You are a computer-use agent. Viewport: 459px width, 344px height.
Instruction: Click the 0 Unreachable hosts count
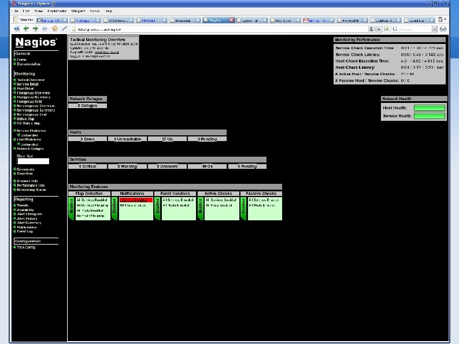click(x=127, y=139)
